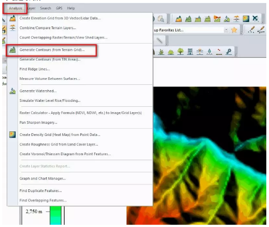Click the View Shed analysis toolbar icon
Image resolution: width=269 pixels, height=227 pixels.
click(x=217, y=19)
